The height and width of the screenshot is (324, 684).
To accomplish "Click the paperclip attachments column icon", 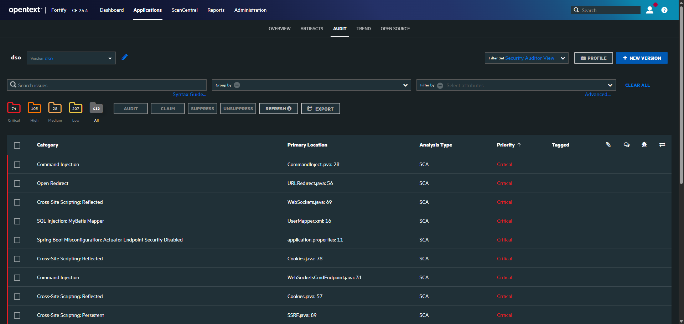I will tap(608, 144).
